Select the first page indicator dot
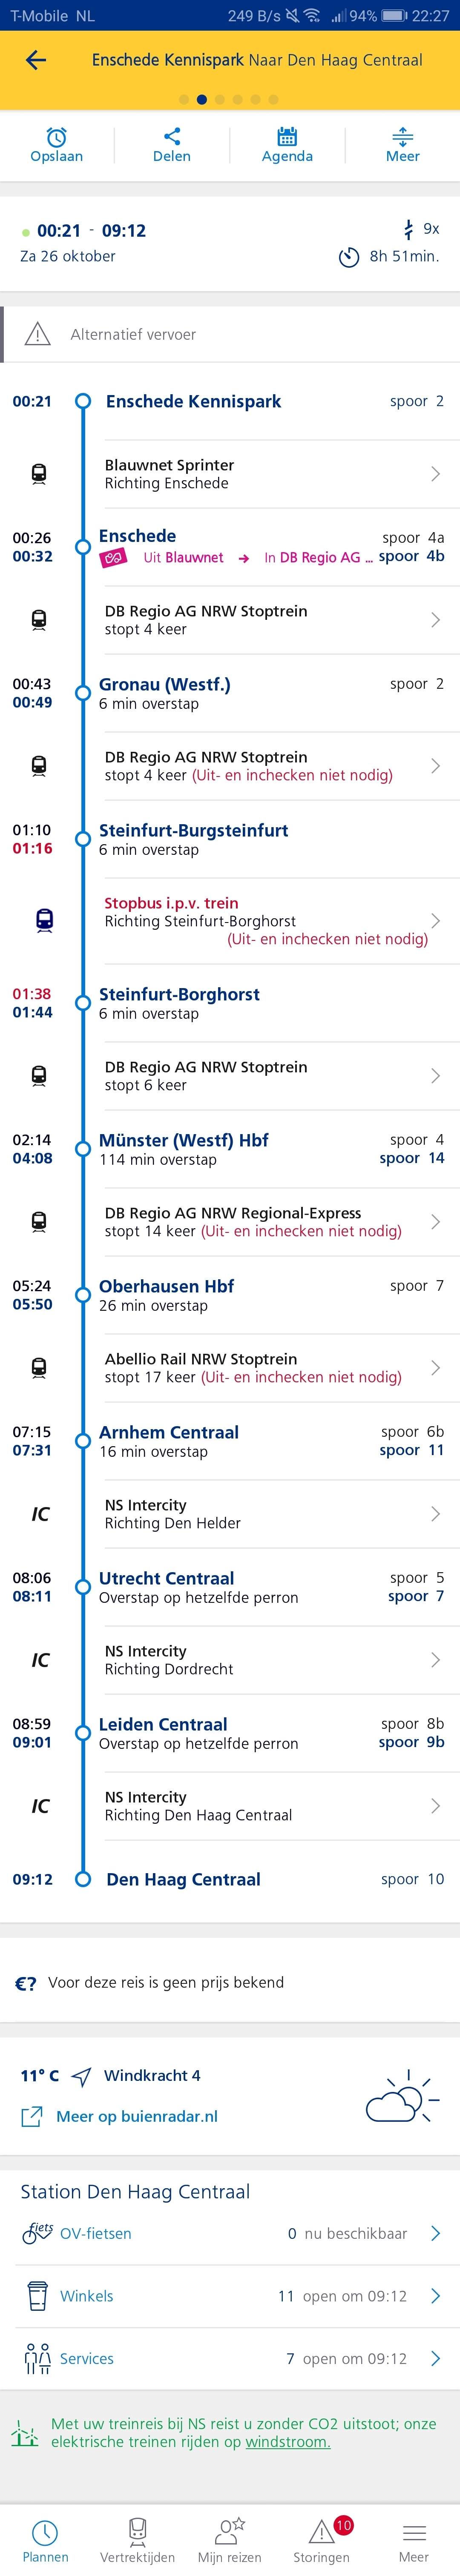Image resolution: width=460 pixels, height=2576 pixels. pyautogui.click(x=184, y=100)
